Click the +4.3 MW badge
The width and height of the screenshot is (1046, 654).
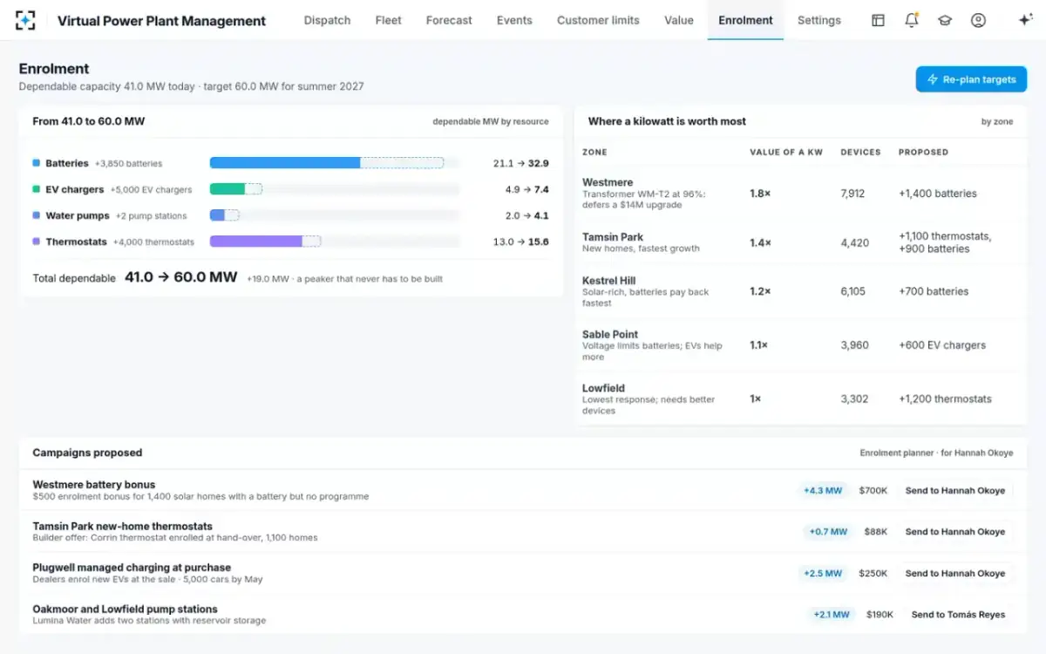(x=823, y=491)
